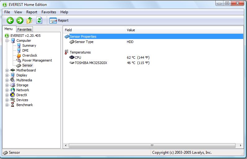Viewport: 247px width, 159px height.
Task: Click the Temperatures thermometer icon
Action: point(66,52)
